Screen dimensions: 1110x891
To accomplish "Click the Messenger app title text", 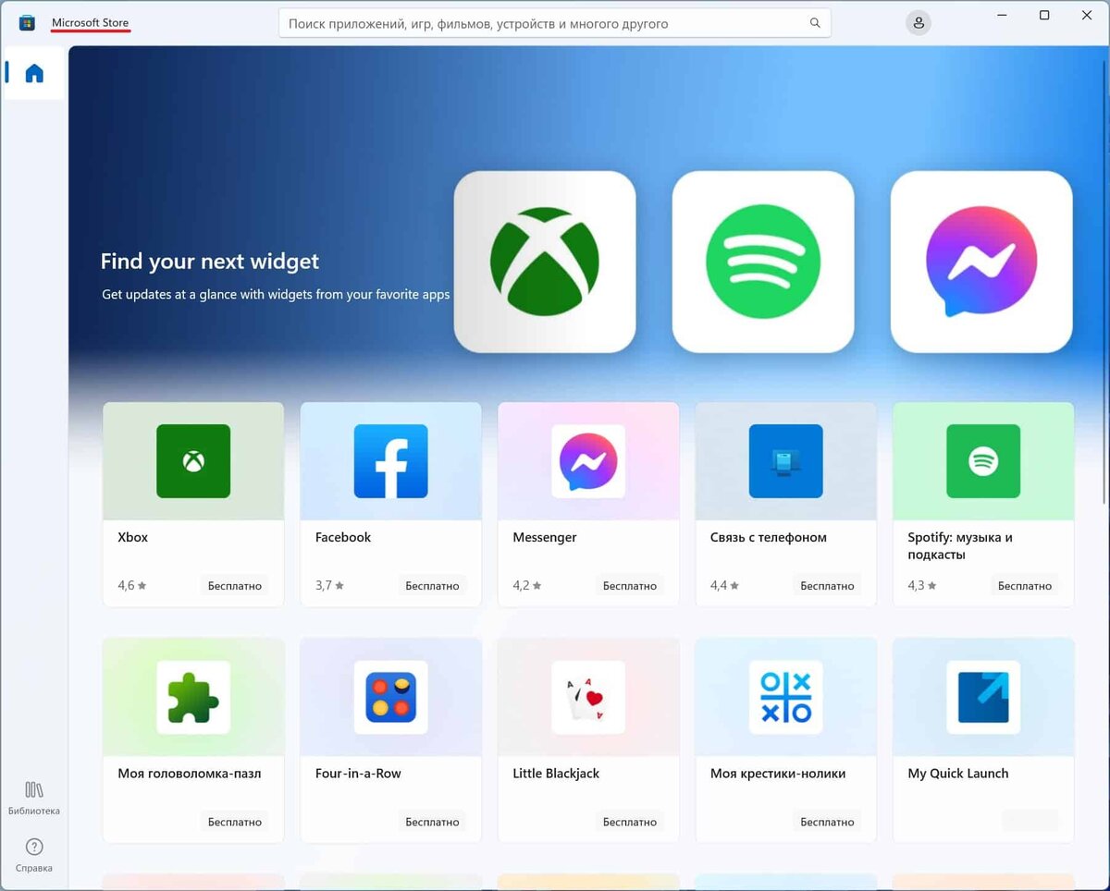I will tap(545, 537).
